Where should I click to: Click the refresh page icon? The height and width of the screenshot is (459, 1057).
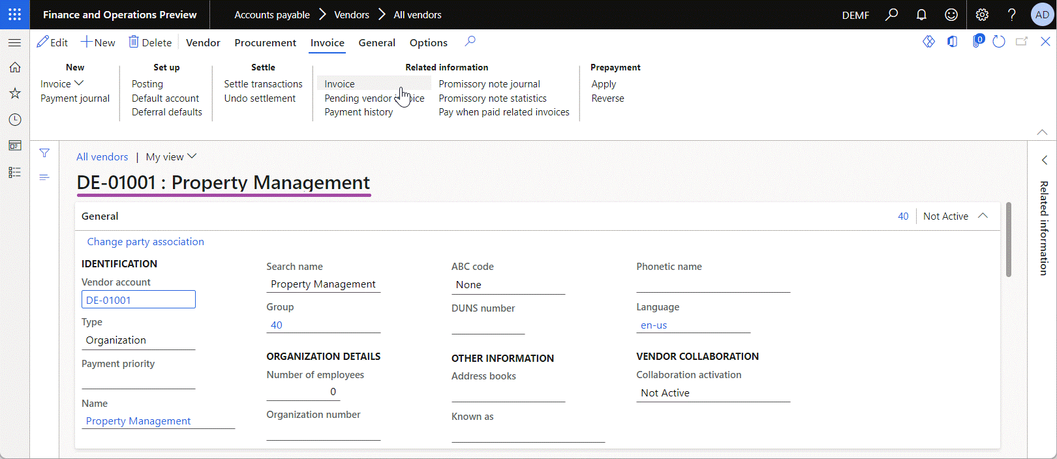click(998, 42)
